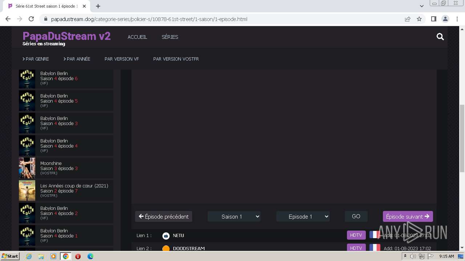Reload the page with the refresh icon

click(x=31, y=19)
